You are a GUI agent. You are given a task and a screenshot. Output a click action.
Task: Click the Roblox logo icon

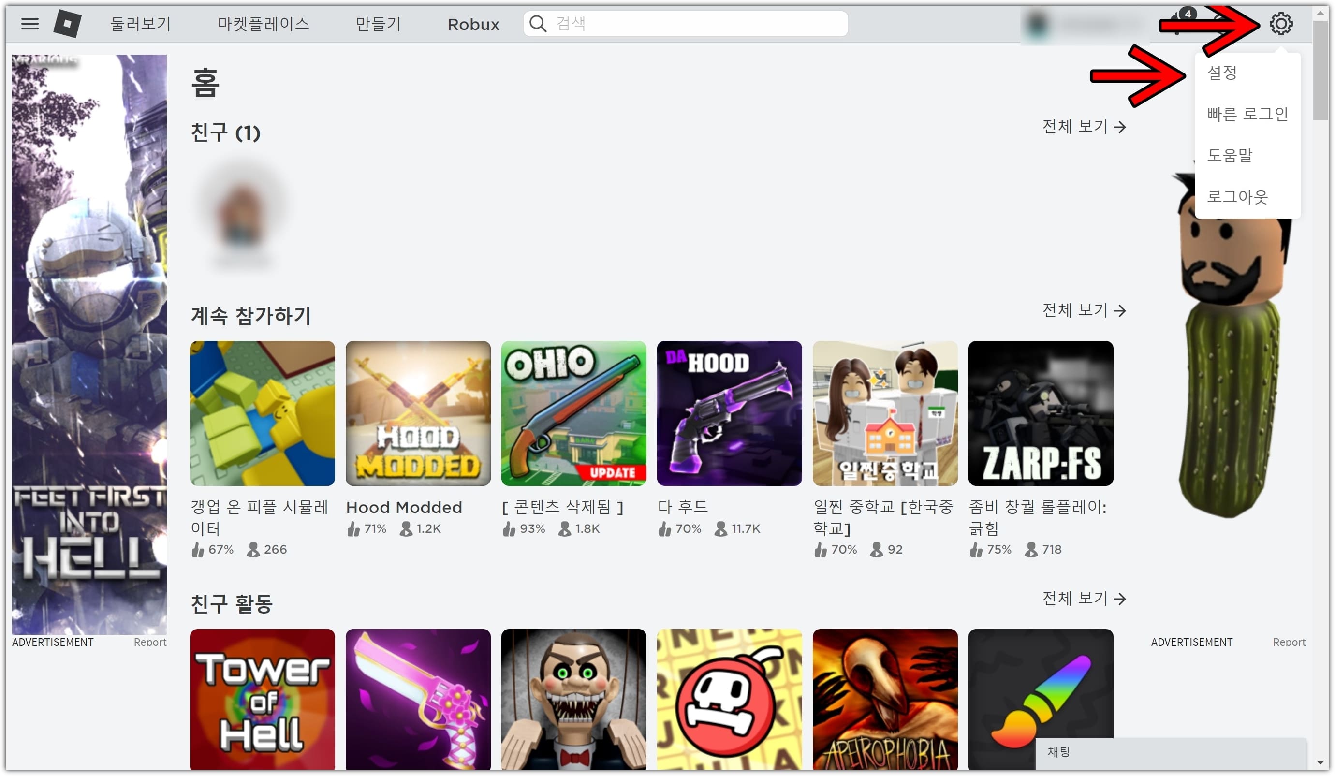pyautogui.click(x=67, y=24)
